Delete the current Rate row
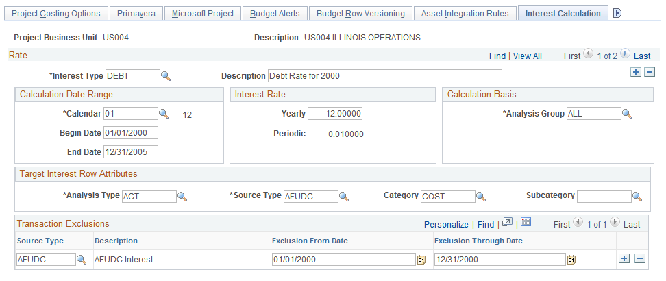Viewport: 666px width, 281px height. click(650, 73)
